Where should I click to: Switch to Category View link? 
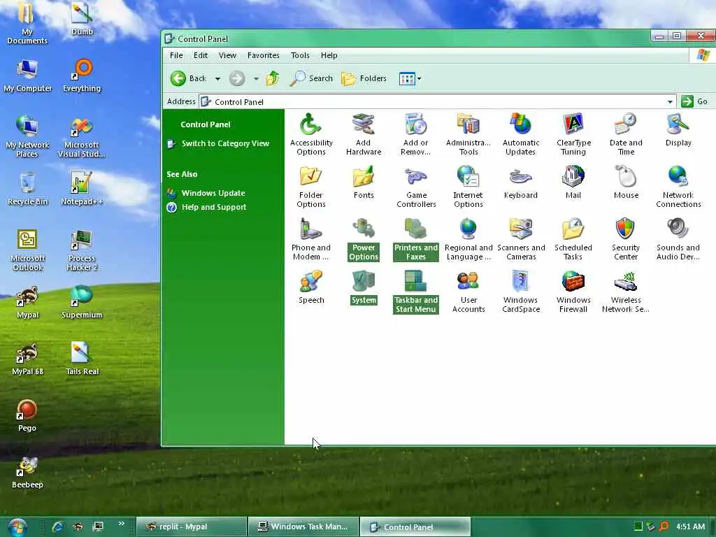[x=225, y=143]
